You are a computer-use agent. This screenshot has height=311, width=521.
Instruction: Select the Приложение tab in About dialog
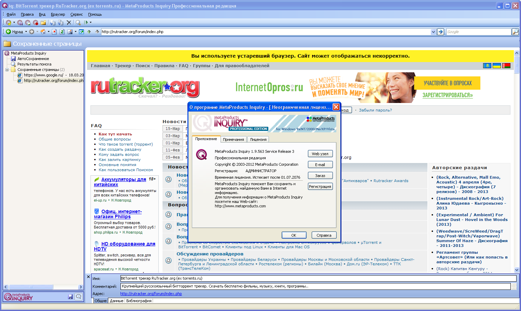tap(206, 139)
